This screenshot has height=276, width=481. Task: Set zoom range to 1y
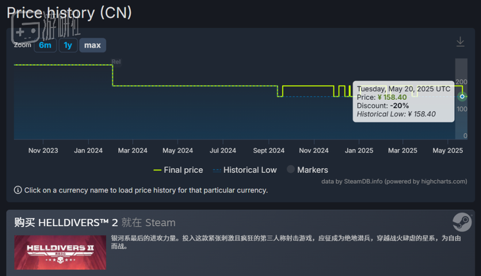click(68, 45)
